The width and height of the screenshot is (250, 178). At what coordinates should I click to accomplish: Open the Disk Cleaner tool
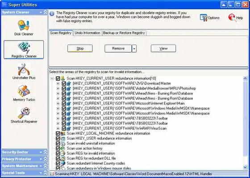click(24, 28)
